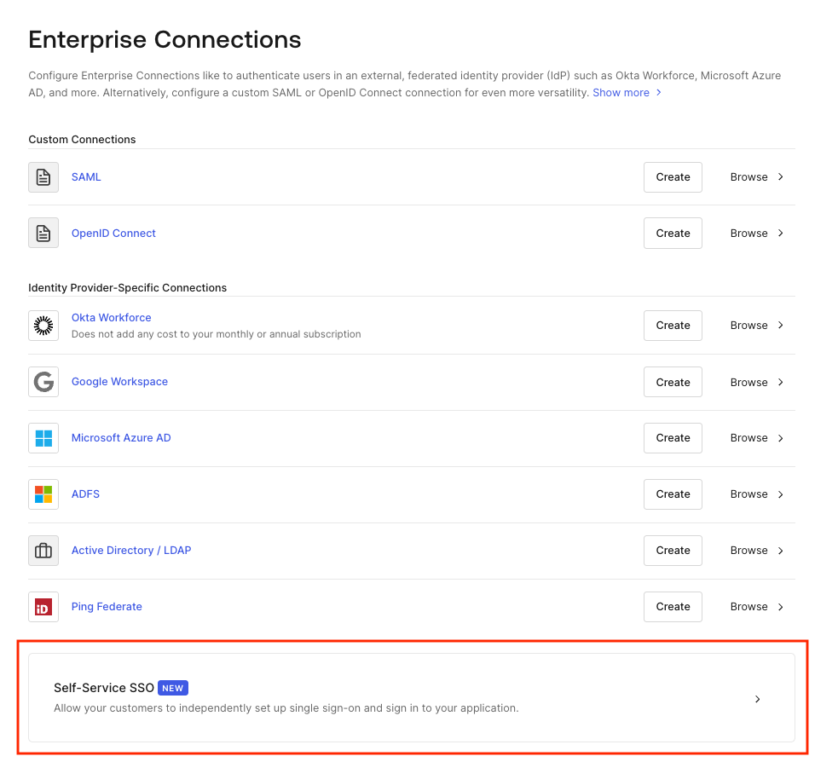Browse Active Directory / LDAP connections
This screenshot has height=762, width=838.
pos(757,551)
